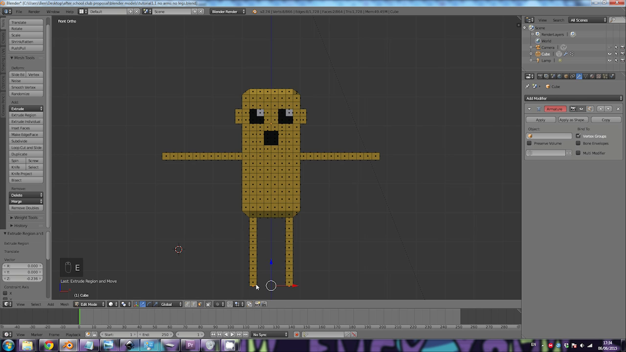
Task: Open the Window menu
Action: point(53,11)
